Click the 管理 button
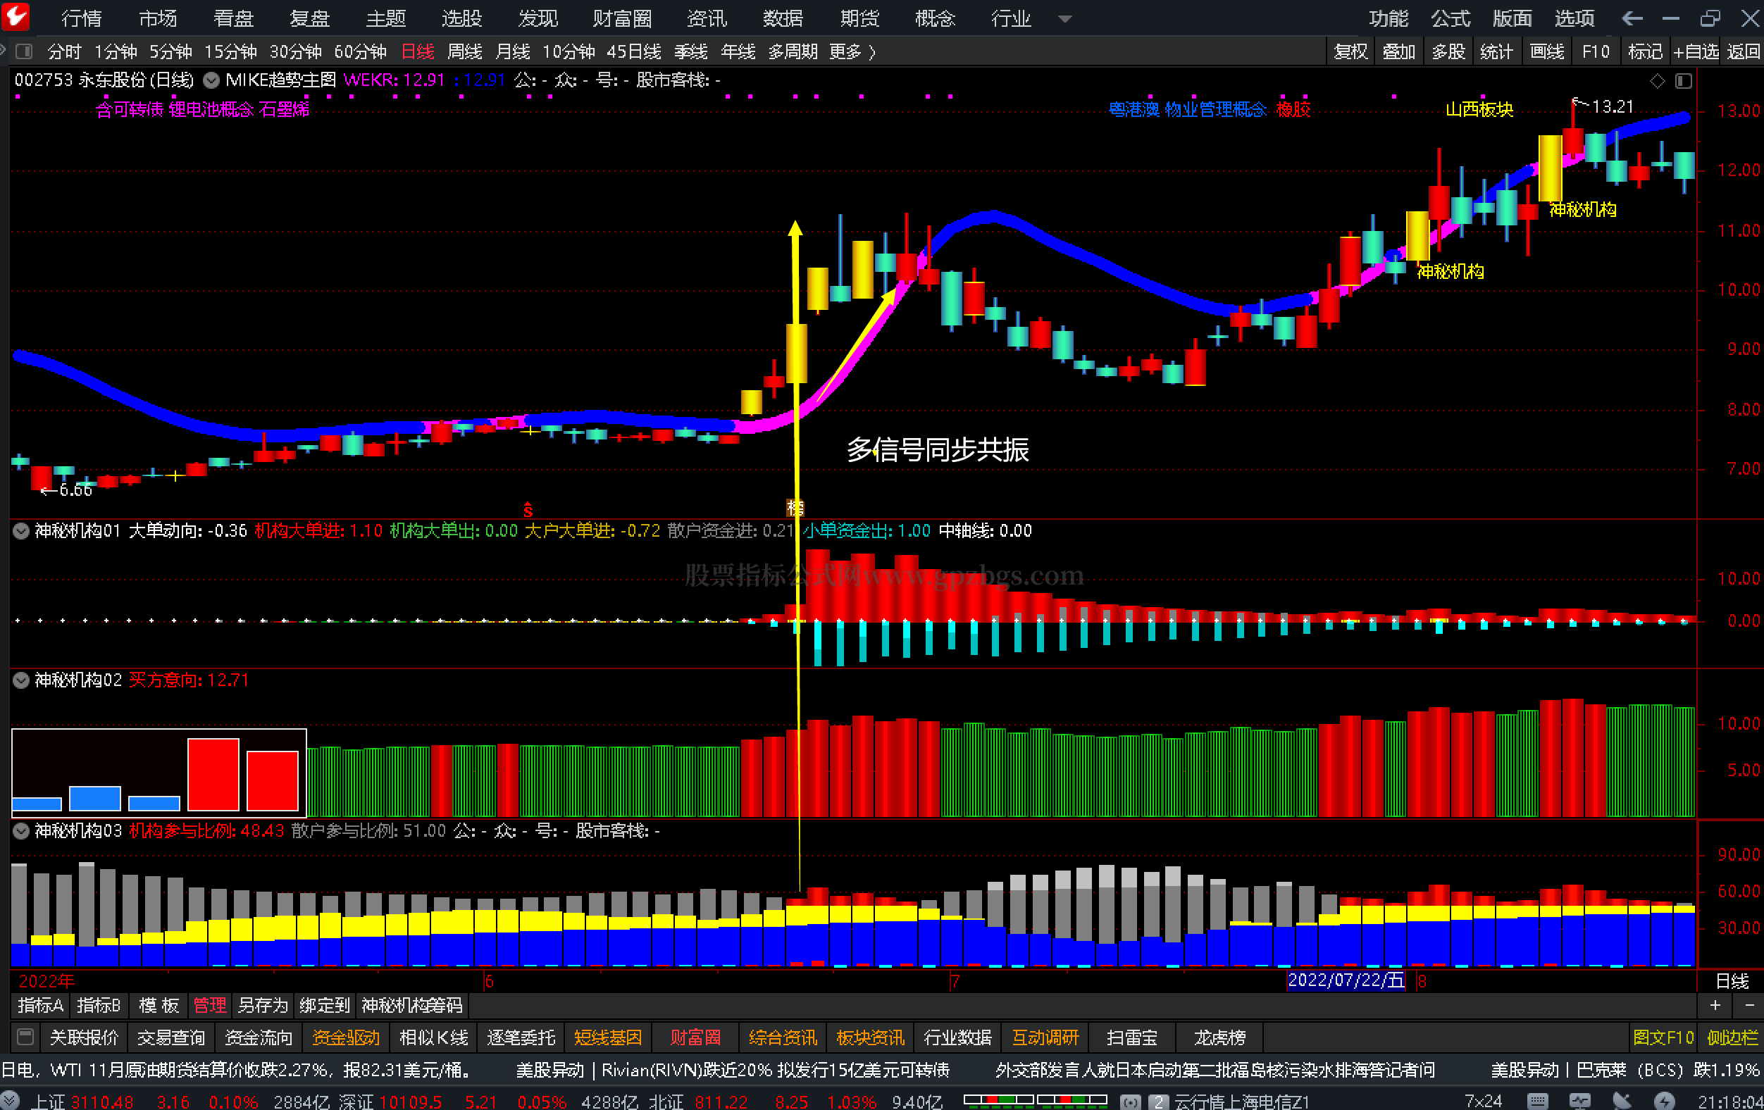1764x1110 pixels. [209, 1005]
